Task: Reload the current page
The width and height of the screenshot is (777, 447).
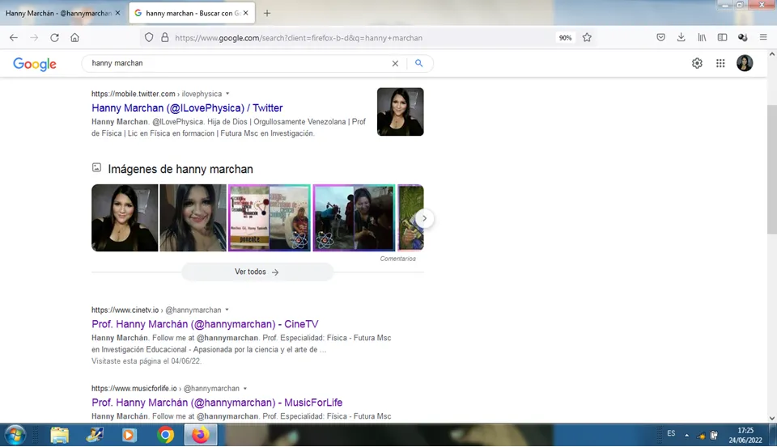Action: click(54, 38)
